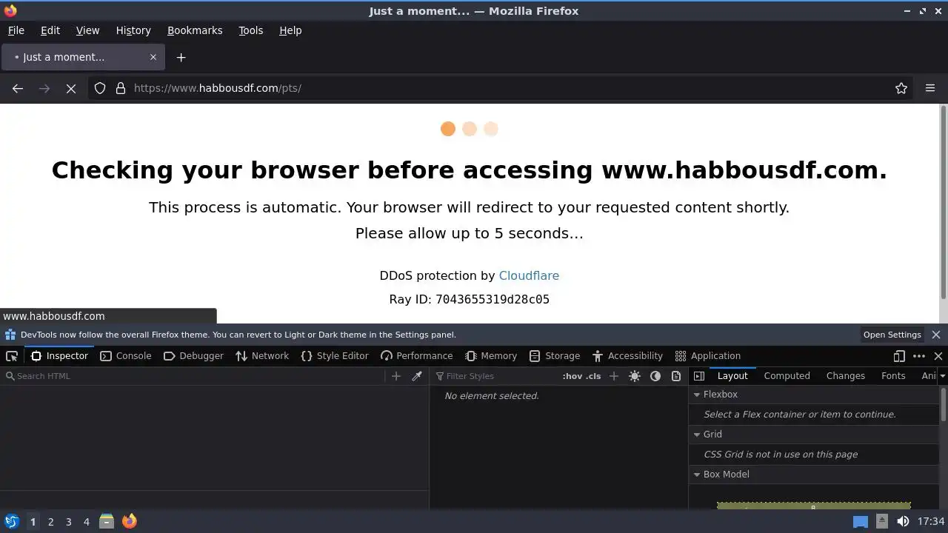
Task: Close the DevTools panel
Action: click(938, 356)
